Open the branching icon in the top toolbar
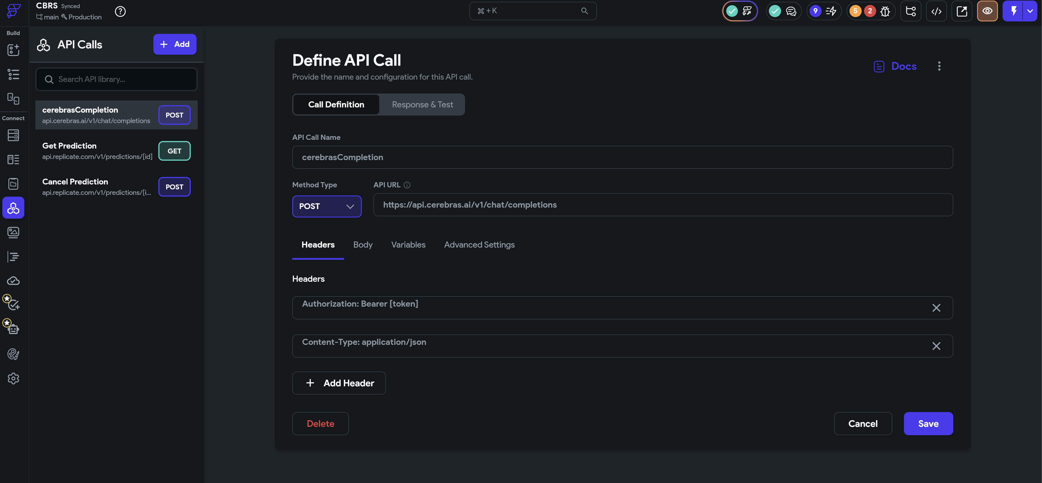 pyautogui.click(x=911, y=11)
